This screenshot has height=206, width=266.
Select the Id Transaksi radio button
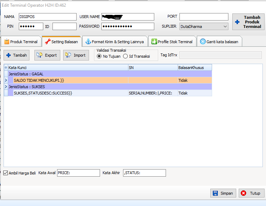[125, 56]
